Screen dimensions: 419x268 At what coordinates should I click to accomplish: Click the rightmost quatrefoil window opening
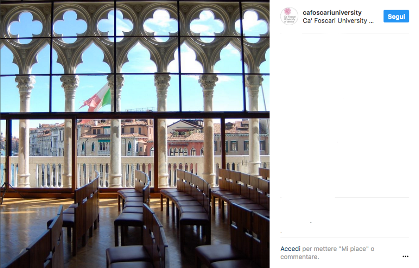click(251, 26)
